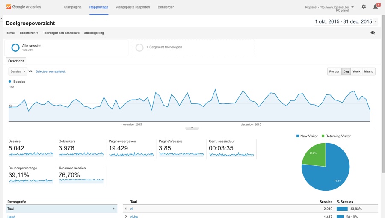This screenshot has height=218, width=385.
Task: Click Toevoegen aan dashboard
Action: [x=61, y=33]
